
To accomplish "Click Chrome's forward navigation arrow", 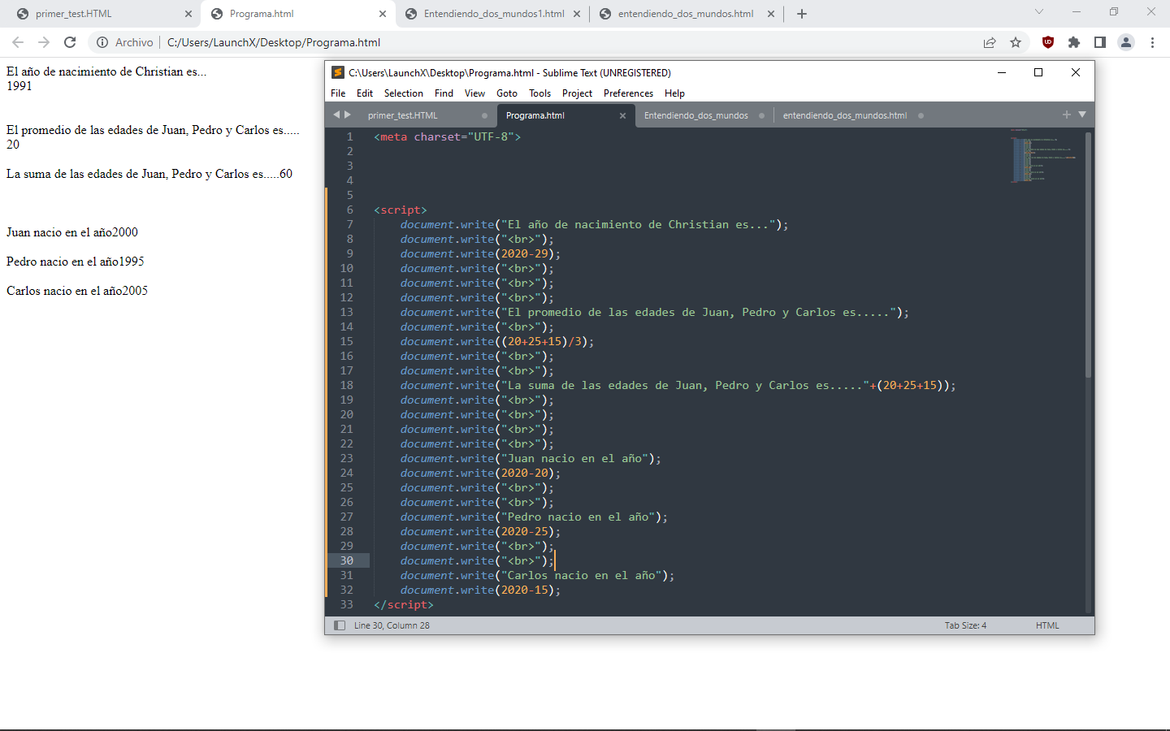I will click(44, 42).
